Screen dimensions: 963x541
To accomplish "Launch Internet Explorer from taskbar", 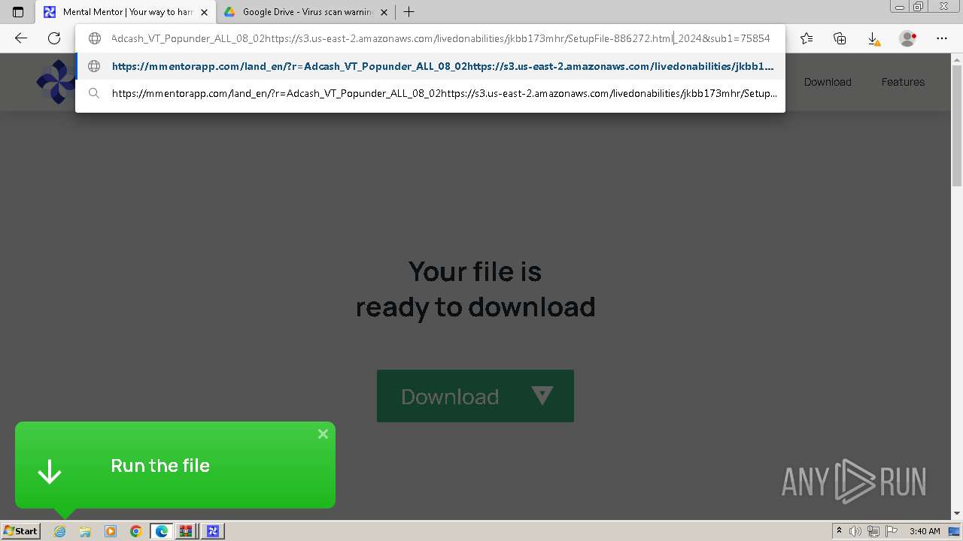I will [60, 531].
